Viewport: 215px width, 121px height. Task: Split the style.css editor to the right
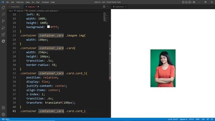pyautogui.click(x=104, y=7)
